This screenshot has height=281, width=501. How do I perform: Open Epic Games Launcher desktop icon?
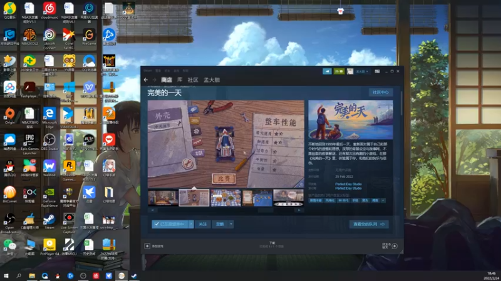click(29, 144)
